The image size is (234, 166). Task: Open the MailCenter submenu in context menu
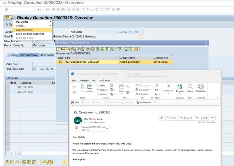(x=33, y=22)
